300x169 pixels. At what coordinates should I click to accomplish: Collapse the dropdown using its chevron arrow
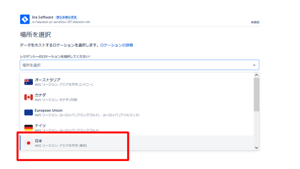pos(254,65)
